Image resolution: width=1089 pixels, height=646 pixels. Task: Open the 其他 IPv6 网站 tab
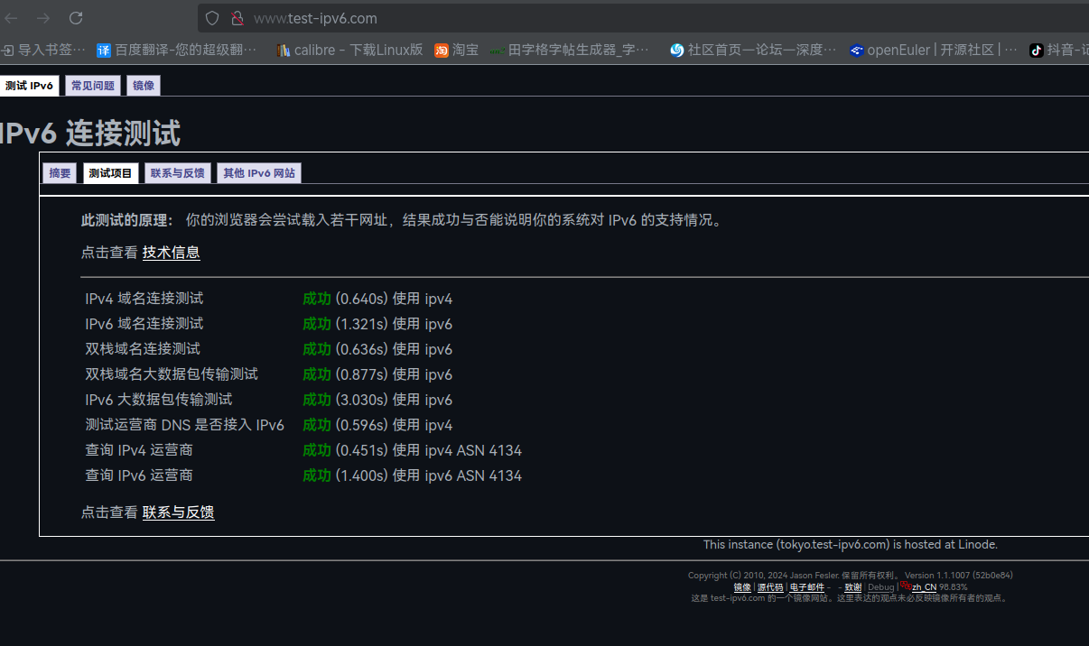point(259,173)
